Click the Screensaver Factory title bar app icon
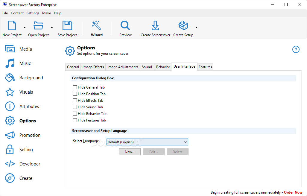 coord(5,4)
